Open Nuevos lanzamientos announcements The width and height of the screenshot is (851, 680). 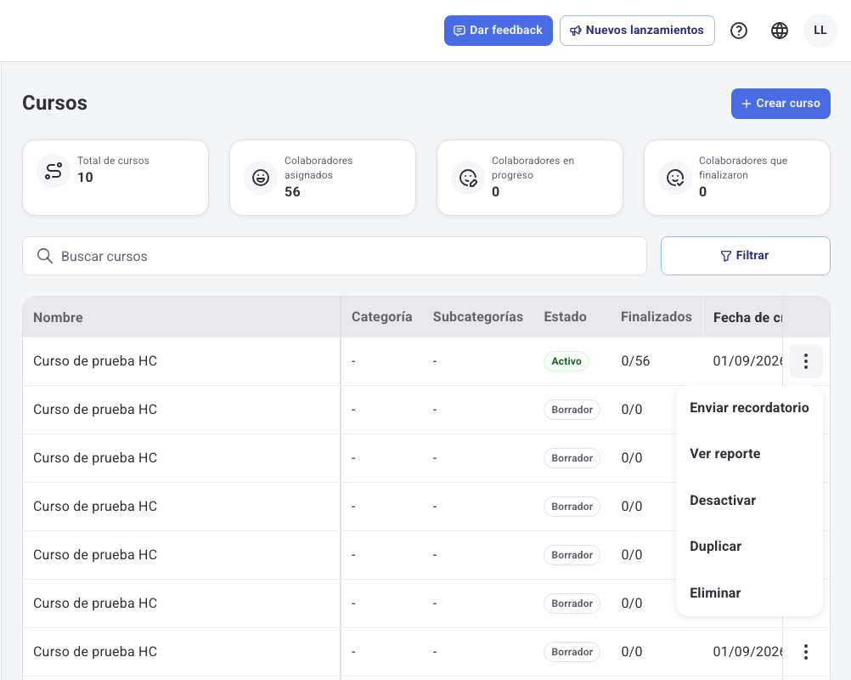[x=637, y=31]
